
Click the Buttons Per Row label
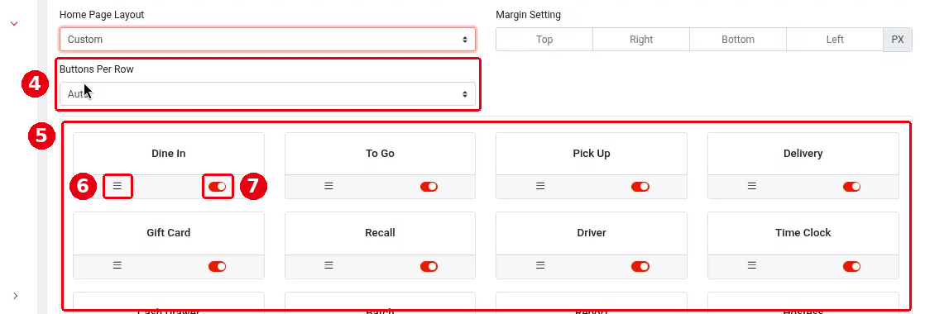click(x=97, y=69)
